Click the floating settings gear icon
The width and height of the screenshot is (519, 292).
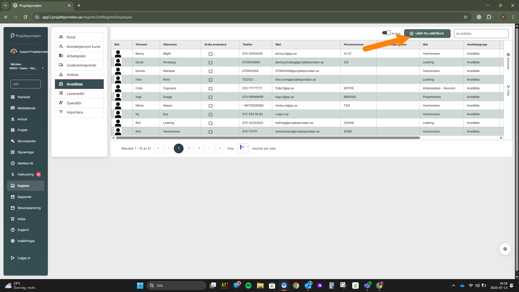click(x=505, y=249)
